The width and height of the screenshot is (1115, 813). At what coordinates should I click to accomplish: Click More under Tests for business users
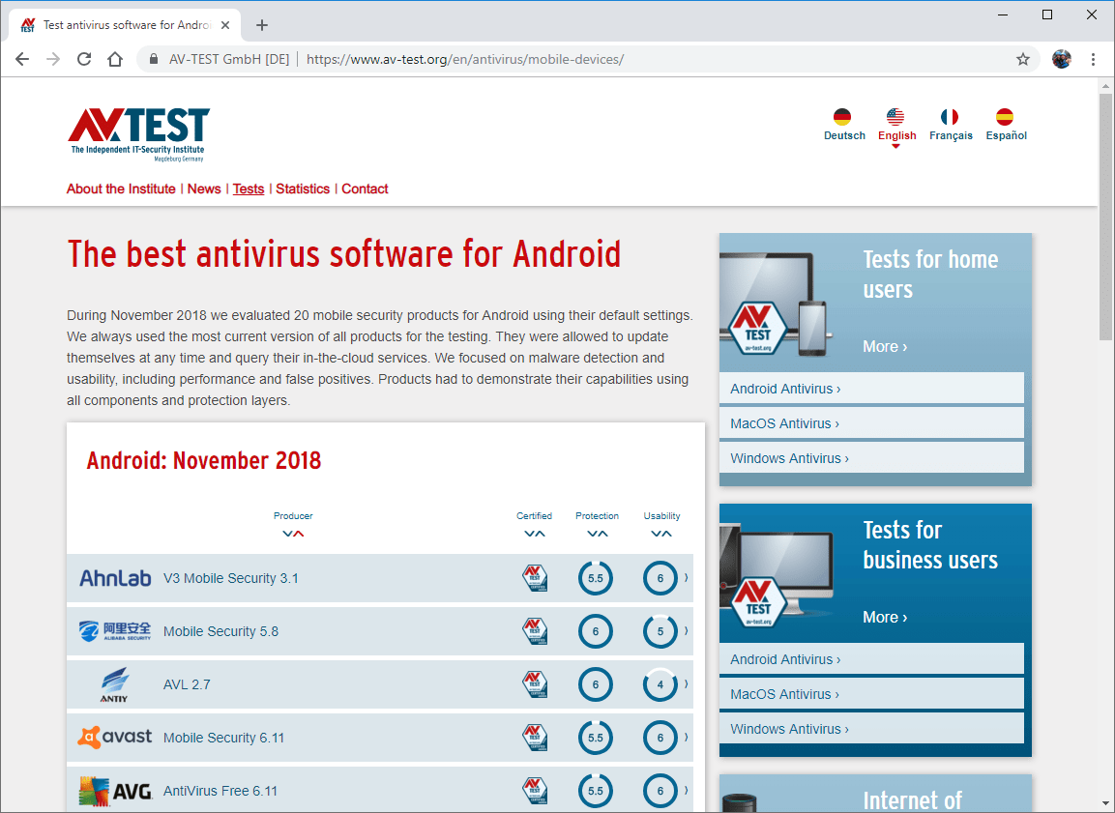[885, 618]
